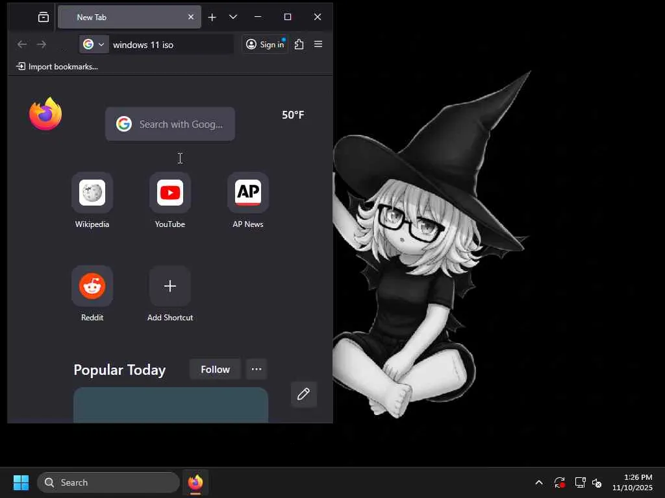Show hidden system tray icons
This screenshot has height=498, width=665.
539,482
